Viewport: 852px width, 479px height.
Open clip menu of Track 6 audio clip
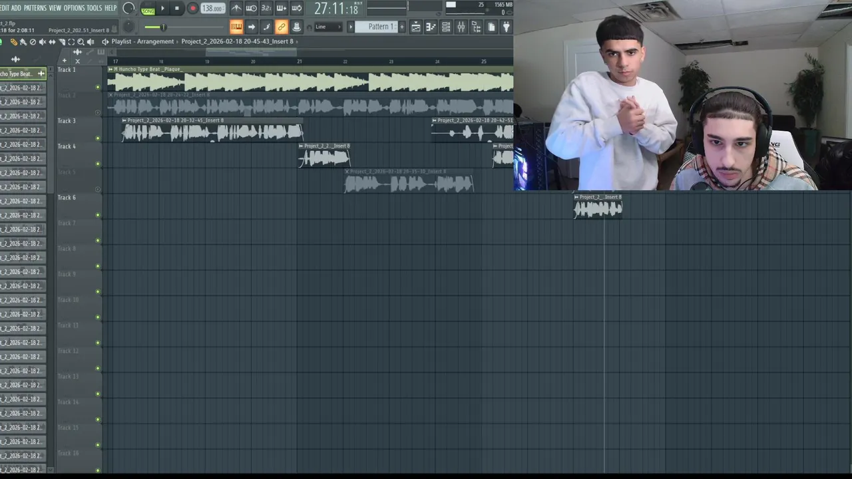576,197
